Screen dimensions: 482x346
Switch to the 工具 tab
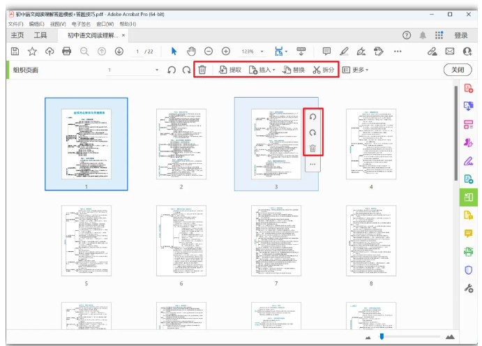point(40,36)
